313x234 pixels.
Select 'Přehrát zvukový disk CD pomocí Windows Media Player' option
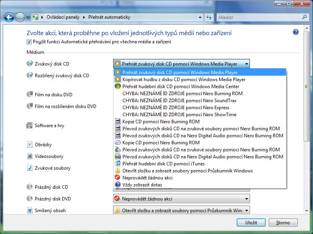[x=200, y=73]
